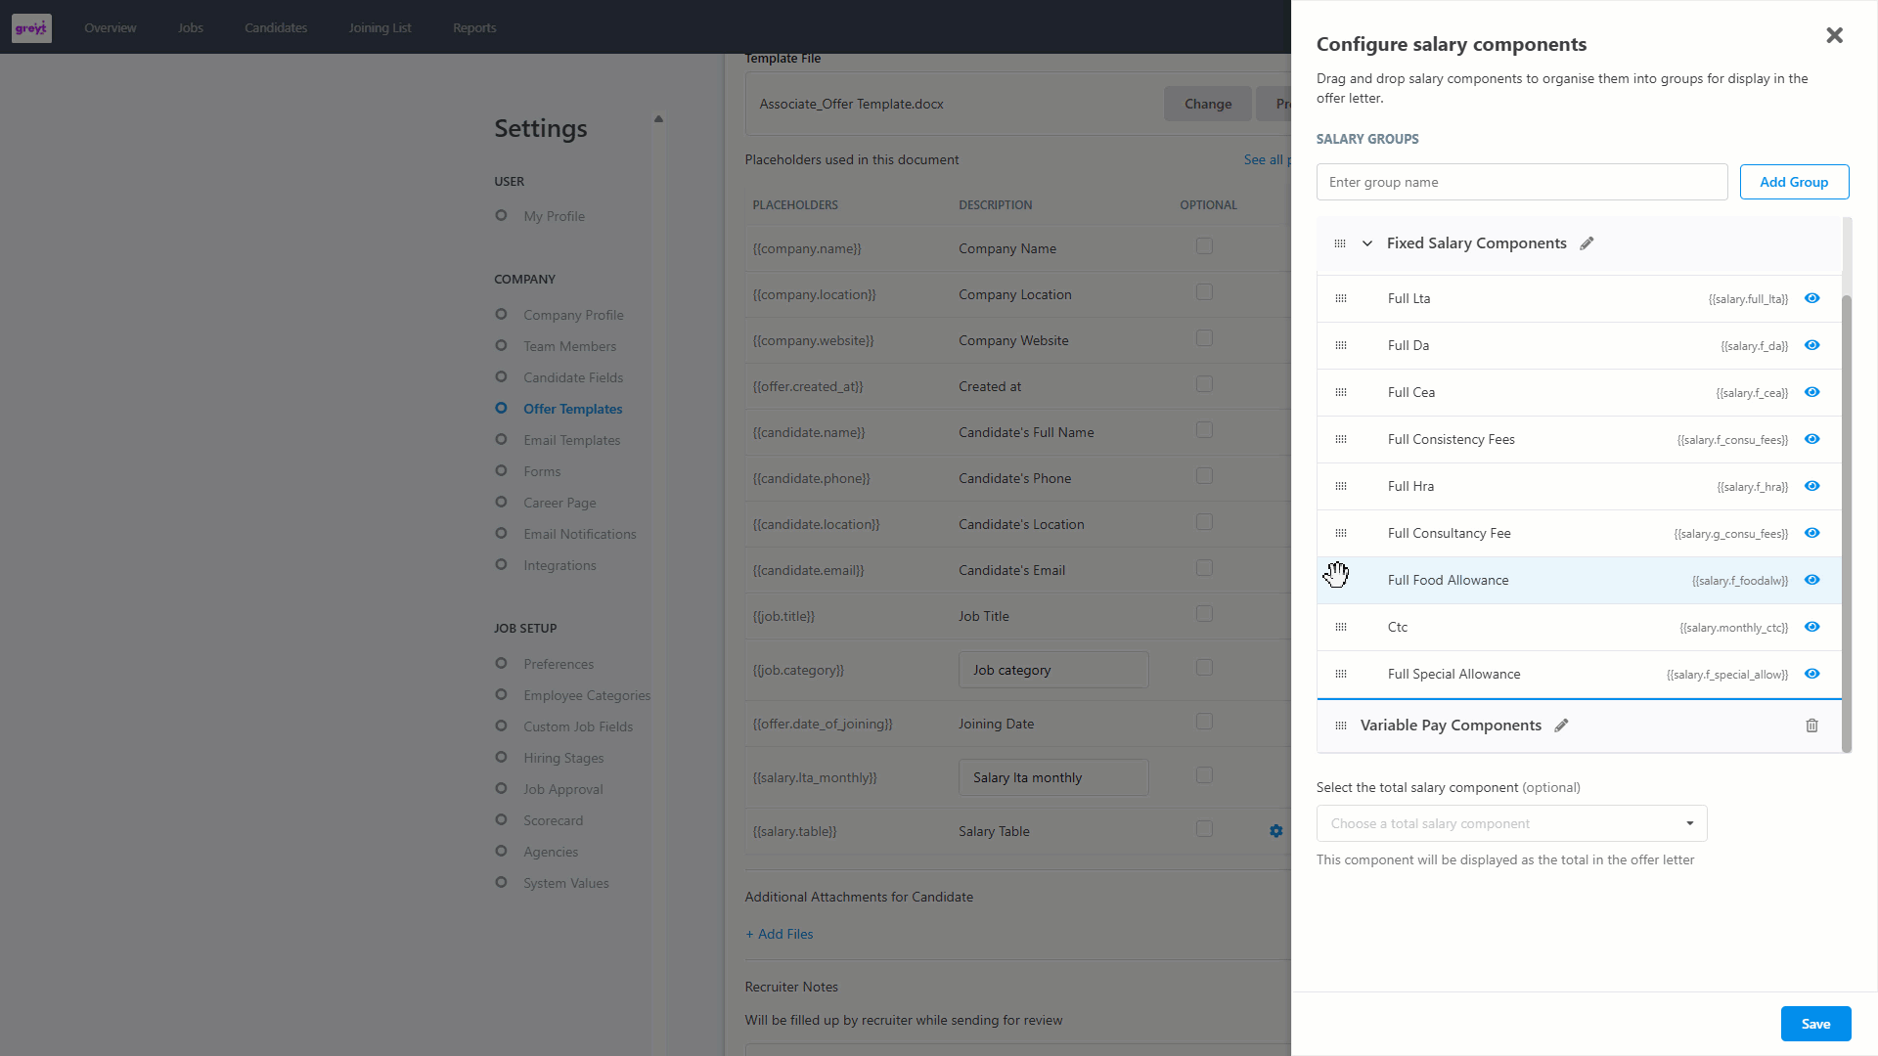The image size is (1878, 1056).
Task: Open the Joining List tab
Action: pos(380,27)
